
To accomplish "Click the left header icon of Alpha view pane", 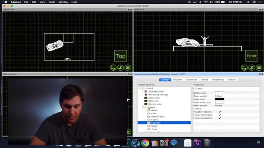I will [128, 9].
